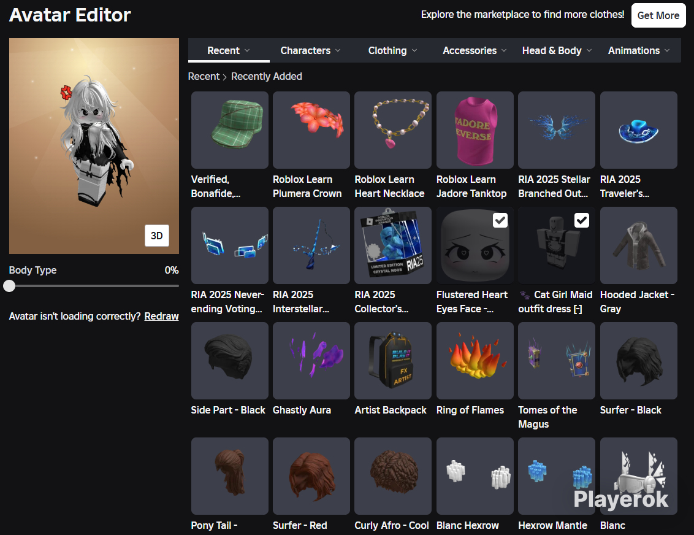694x535 pixels.
Task: Open the Recent tab
Action: [x=229, y=50]
